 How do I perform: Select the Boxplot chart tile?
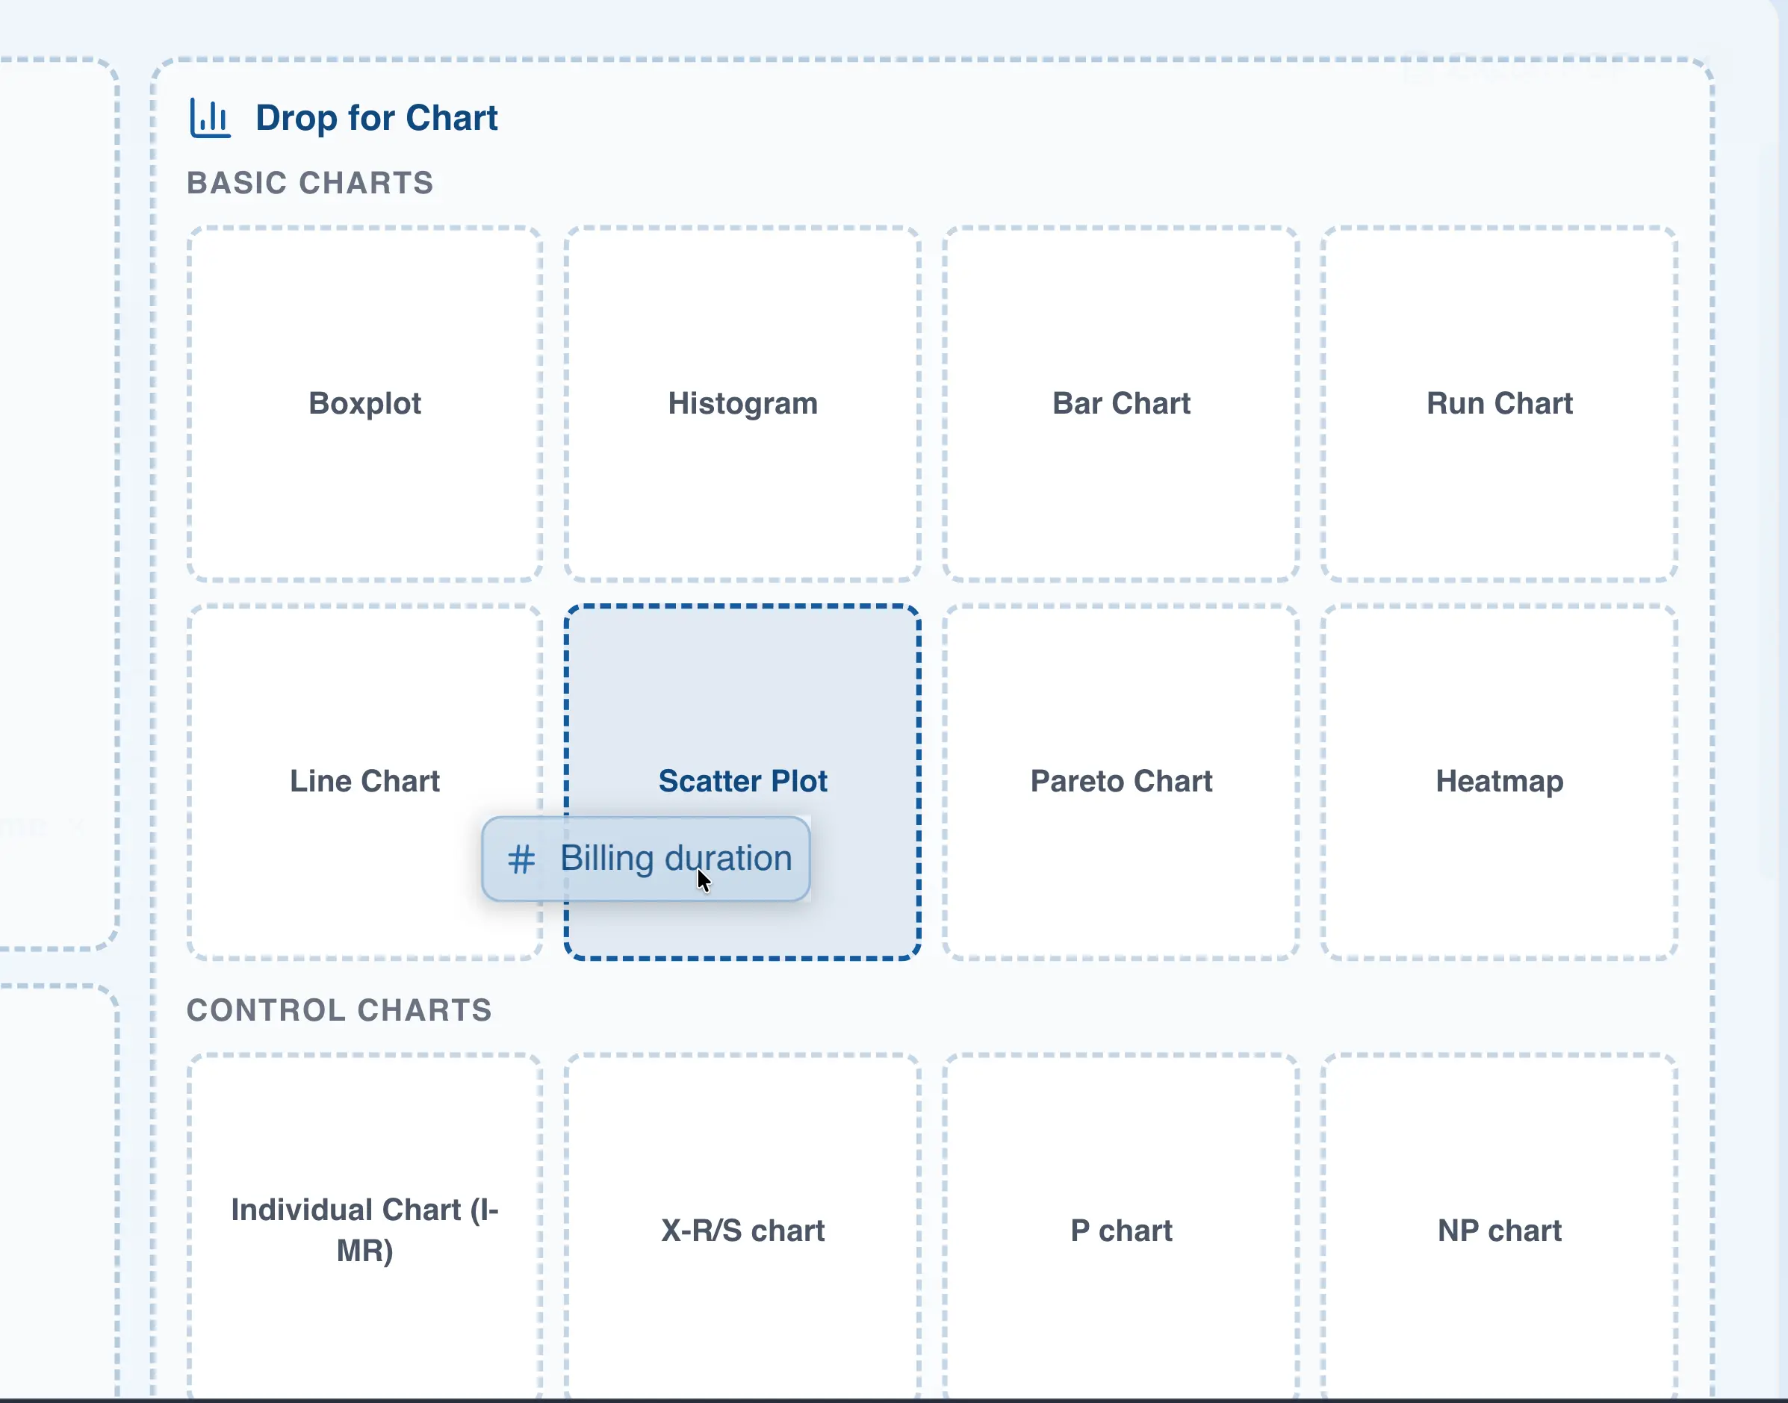[x=364, y=403]
